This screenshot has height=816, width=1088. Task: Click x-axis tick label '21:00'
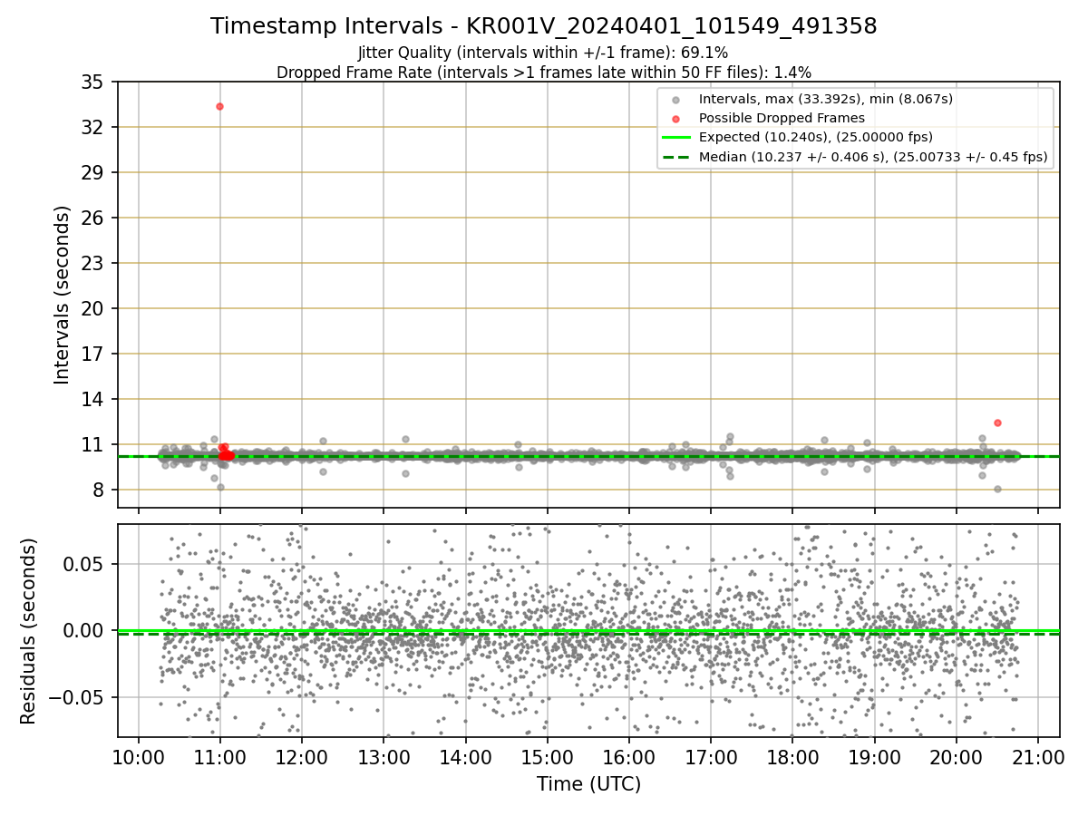[x=1038, y=757]
